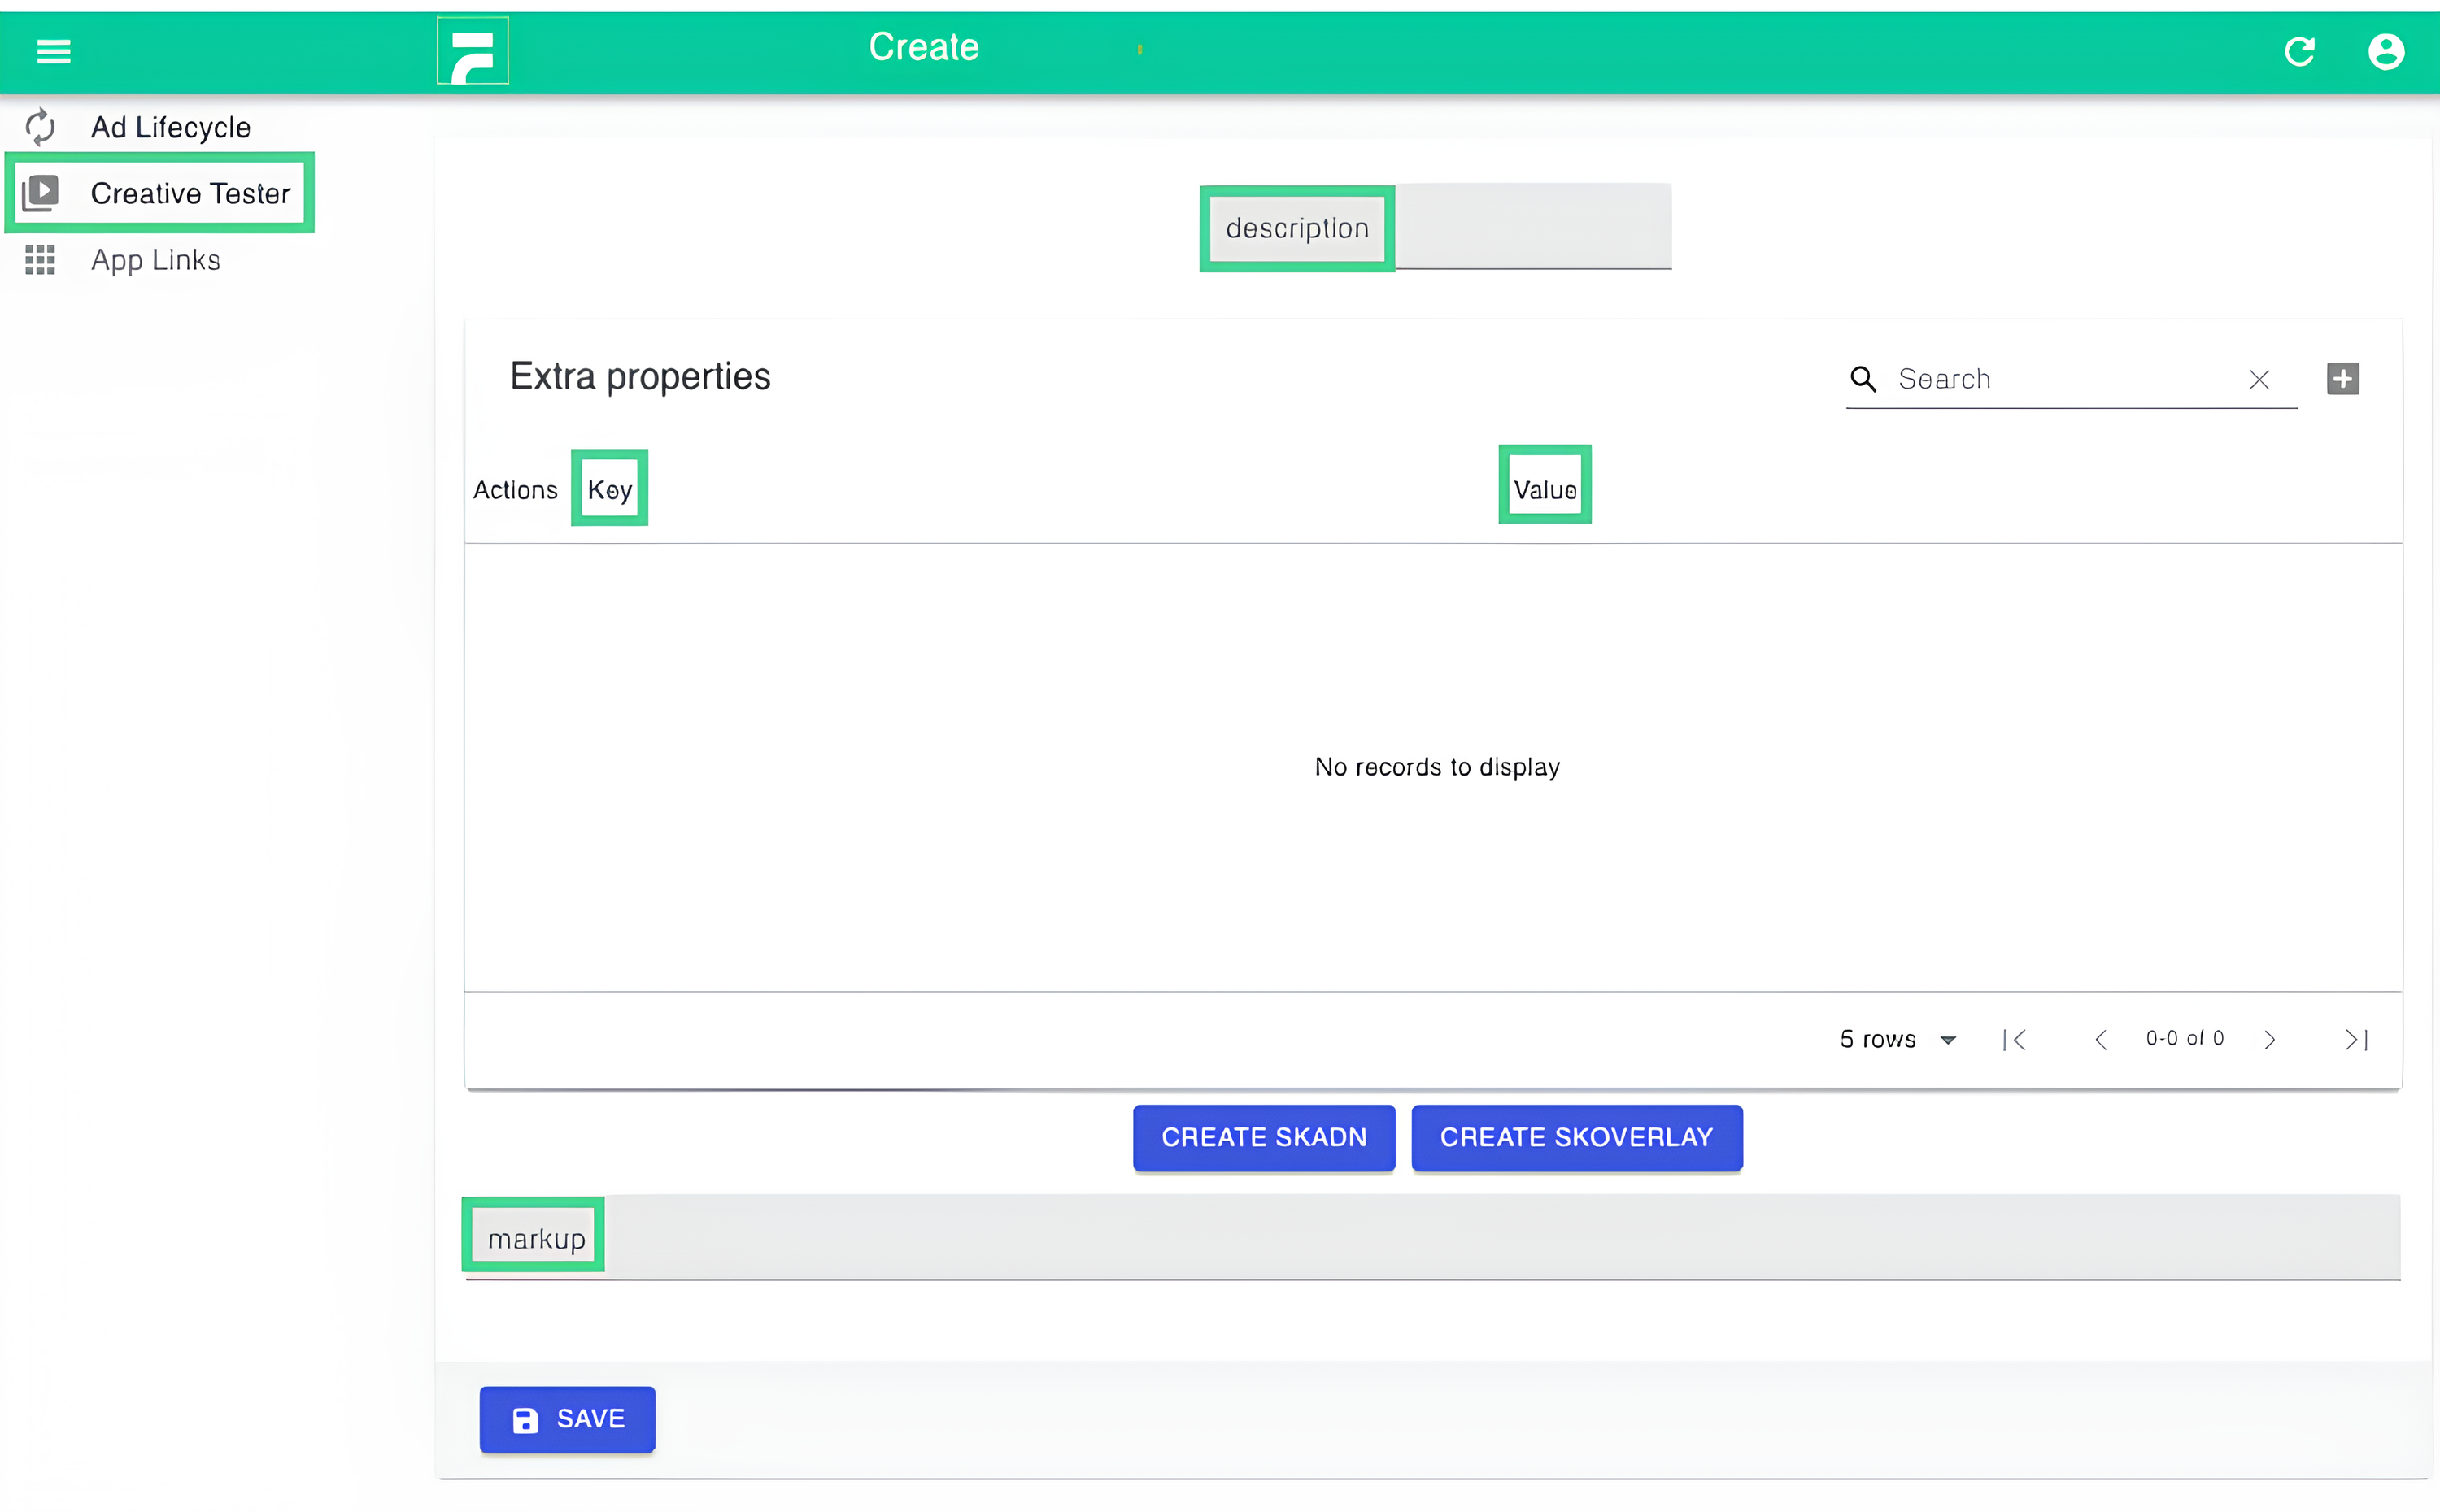Open the hamburger navigation menu
The height and width of the screenshot is (1512, 2440).
point(54,51)
